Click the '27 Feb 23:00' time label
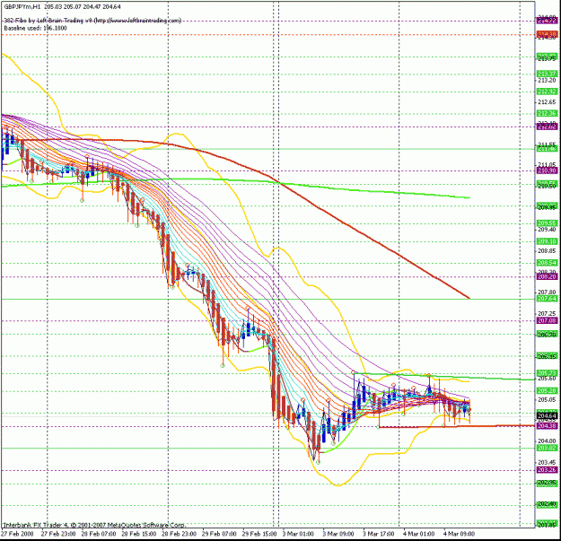 pyautogui.click(x=58, y=534)
